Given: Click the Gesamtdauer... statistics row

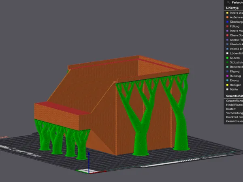Looking at the screenshot, I should [234, 121].
